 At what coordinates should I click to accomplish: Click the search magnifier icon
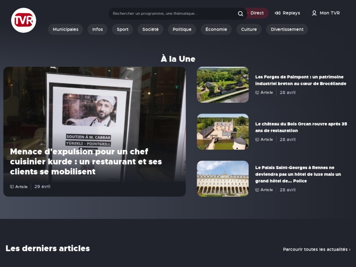coord(240,14)
